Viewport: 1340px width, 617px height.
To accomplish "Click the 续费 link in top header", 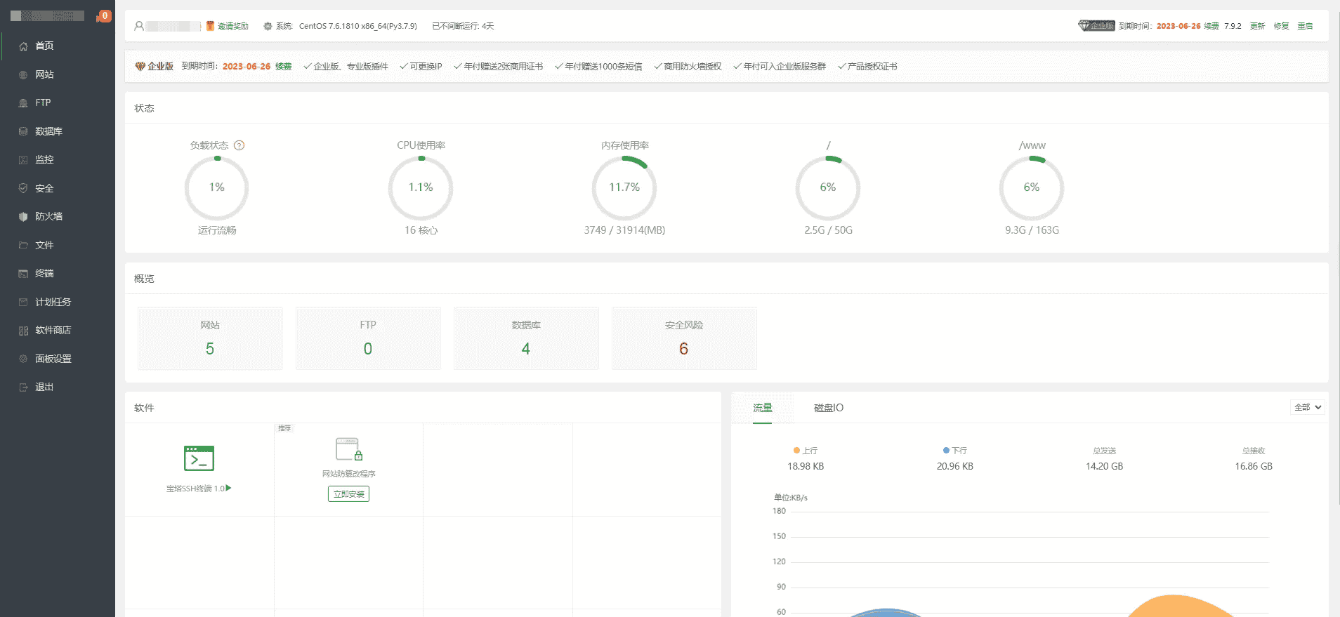I will coord(1211,26).
